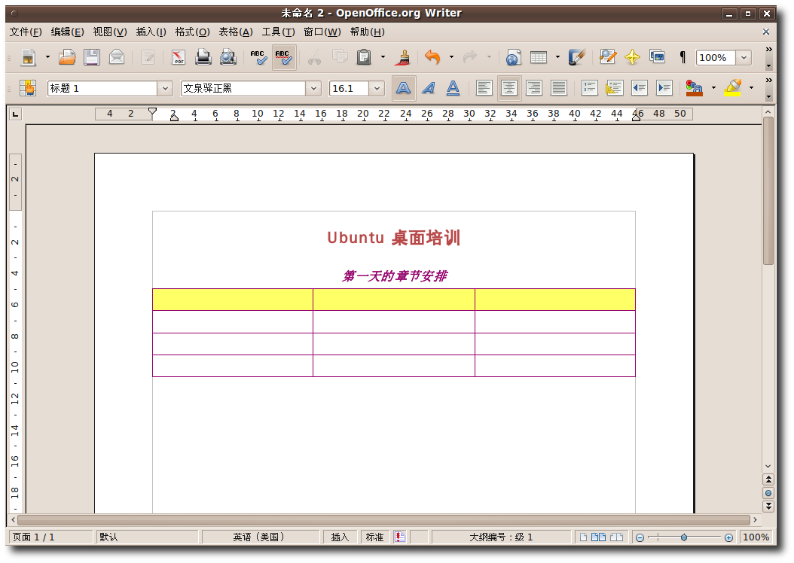The height and width of the screenshot is (563, 794).
Task: Undo last action arrow icon
Action: [x=432, y=58]
